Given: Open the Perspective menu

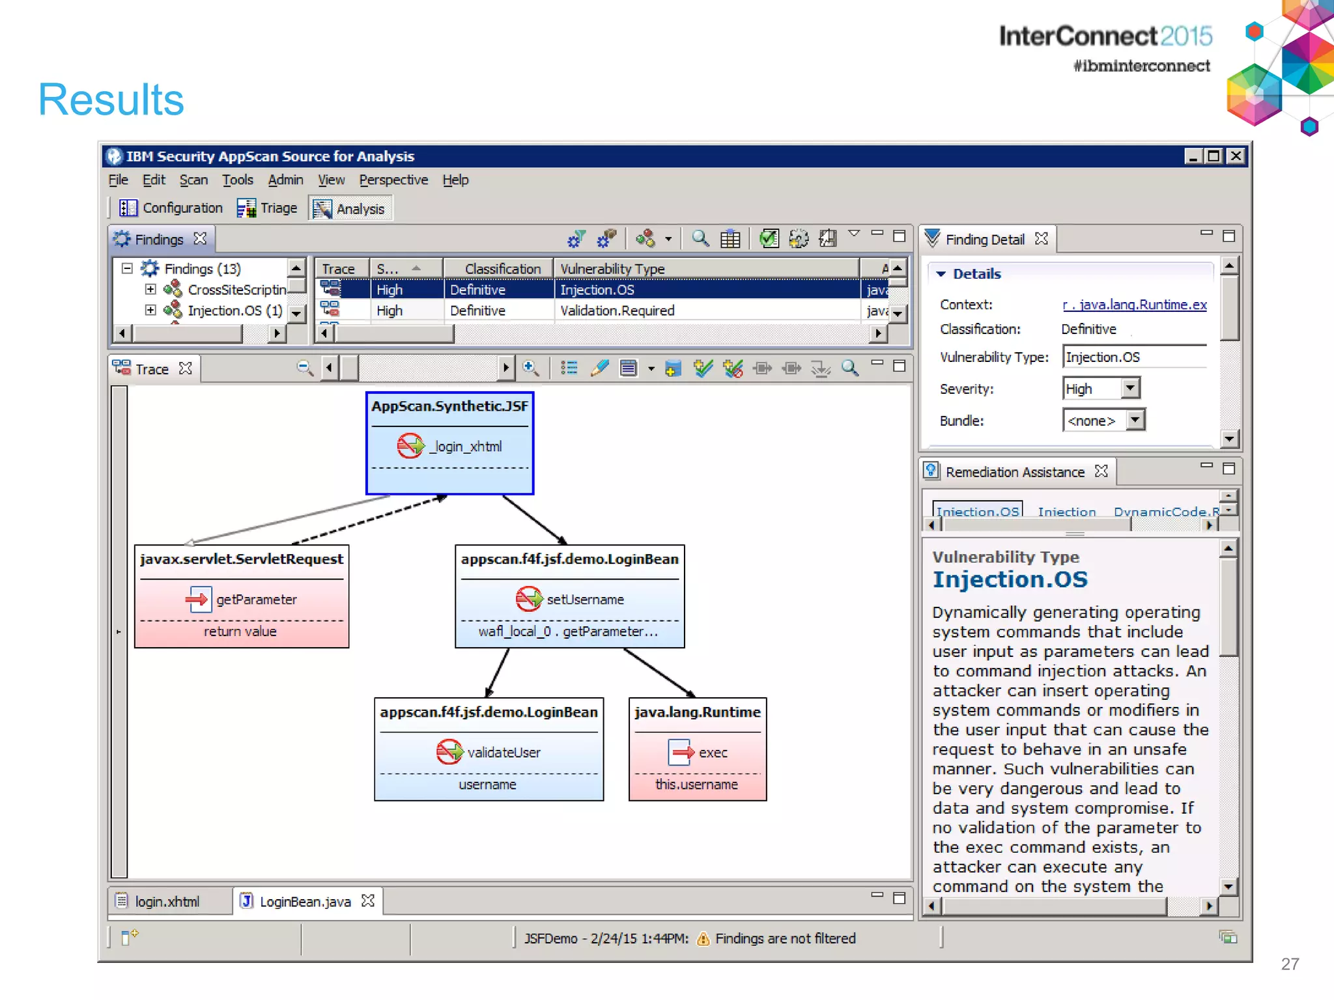Looking at the screenshot, I should [x=393, y=180].
